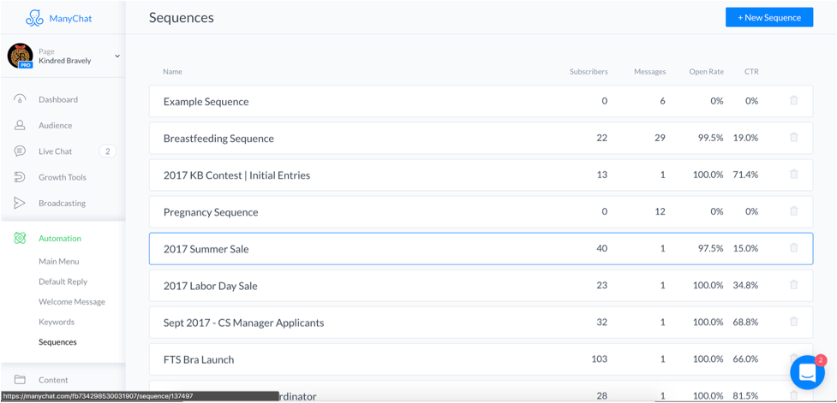Open the Breastfeeding Sequence row
Image resolution: width=837 pixels, height=403 pixels.
pyautogui.click(x=481, y=138)
